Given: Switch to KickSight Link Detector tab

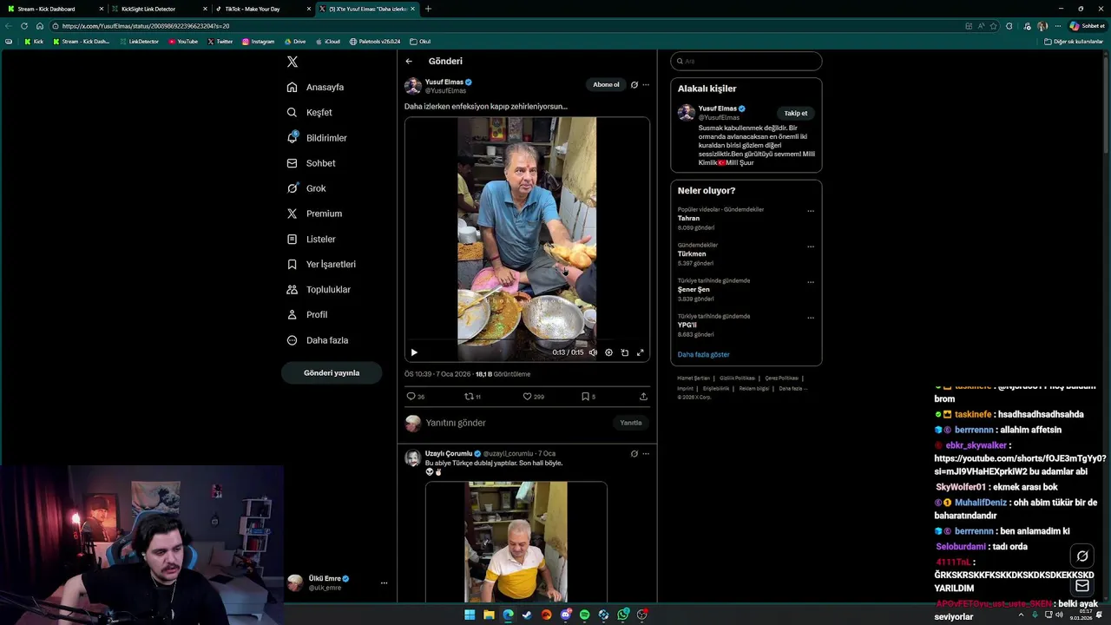Looking at the screenshot, I should (x=158, y=9).
